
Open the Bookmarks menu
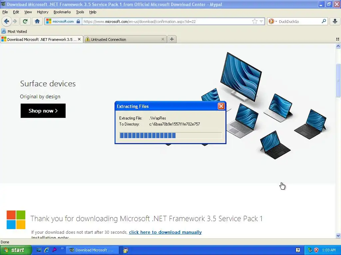(62, 12)
